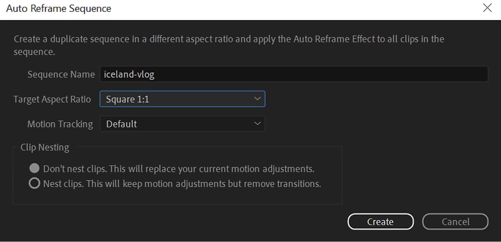The height and width of the screenshot is (242, 501).
Task: Expand the Square 1:1 aspect ratio selector
Action: [182, 99]
